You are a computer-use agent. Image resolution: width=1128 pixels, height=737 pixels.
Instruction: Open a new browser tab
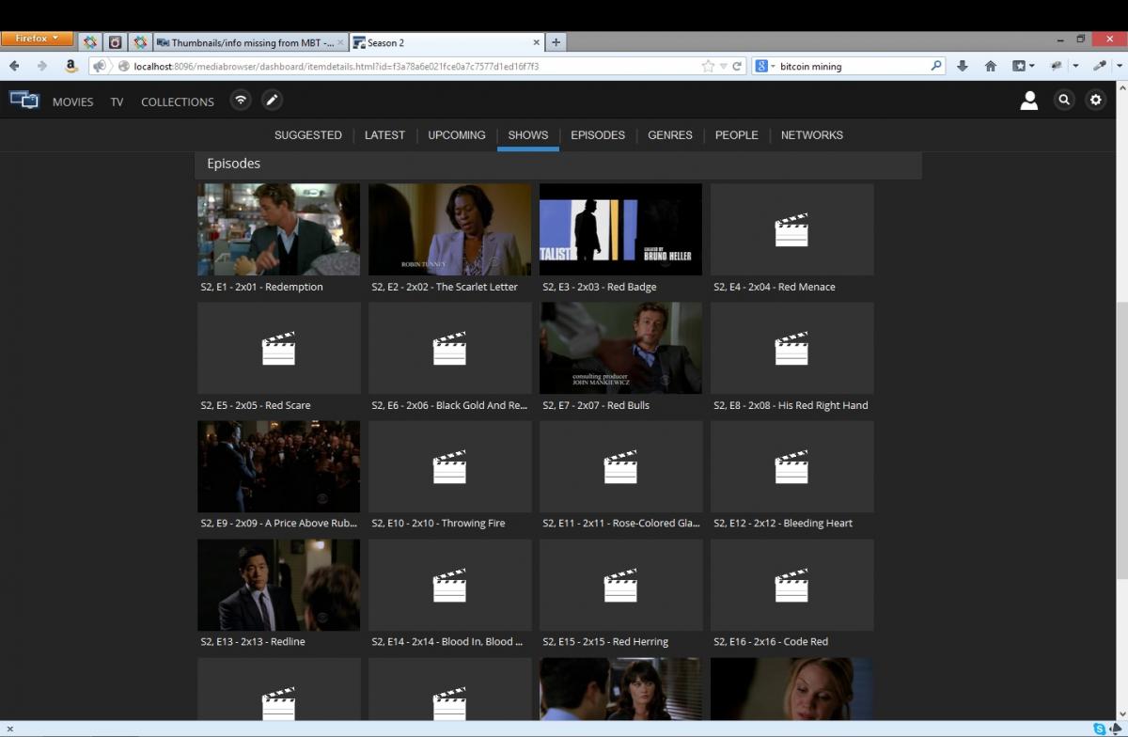point(556,42)
